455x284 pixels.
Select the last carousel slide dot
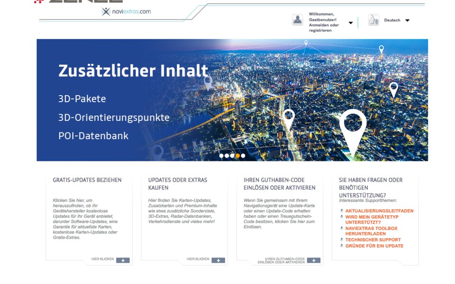pos(243,156)
